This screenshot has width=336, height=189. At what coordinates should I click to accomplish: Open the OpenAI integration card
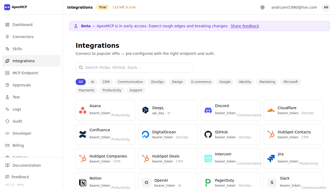coord(168,181)
